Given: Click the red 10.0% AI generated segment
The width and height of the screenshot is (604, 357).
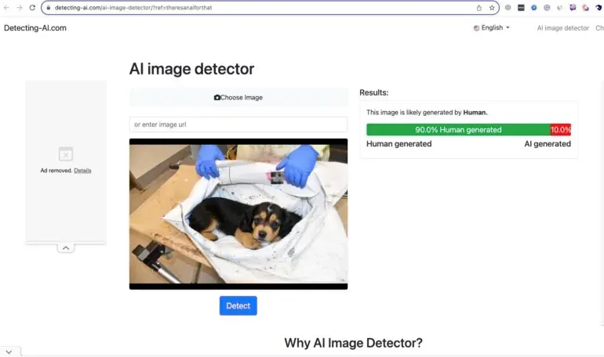Looking at the screenshot, I should click(561, 130).
